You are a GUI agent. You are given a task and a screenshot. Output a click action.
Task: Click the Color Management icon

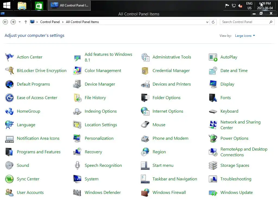pos(77,71)
